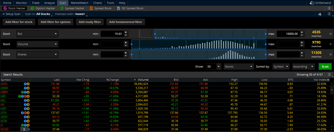The image size is (334, 132).
Task: Click Add study filter button
Action: click(x=90, y=22)
